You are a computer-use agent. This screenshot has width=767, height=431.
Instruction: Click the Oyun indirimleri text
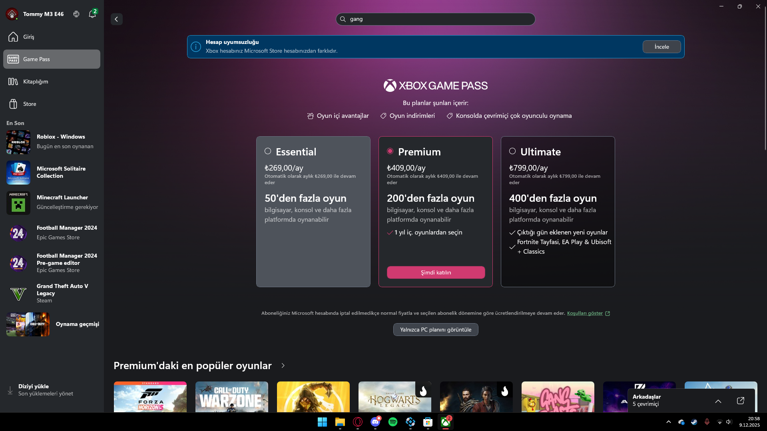tap(412, 116)
